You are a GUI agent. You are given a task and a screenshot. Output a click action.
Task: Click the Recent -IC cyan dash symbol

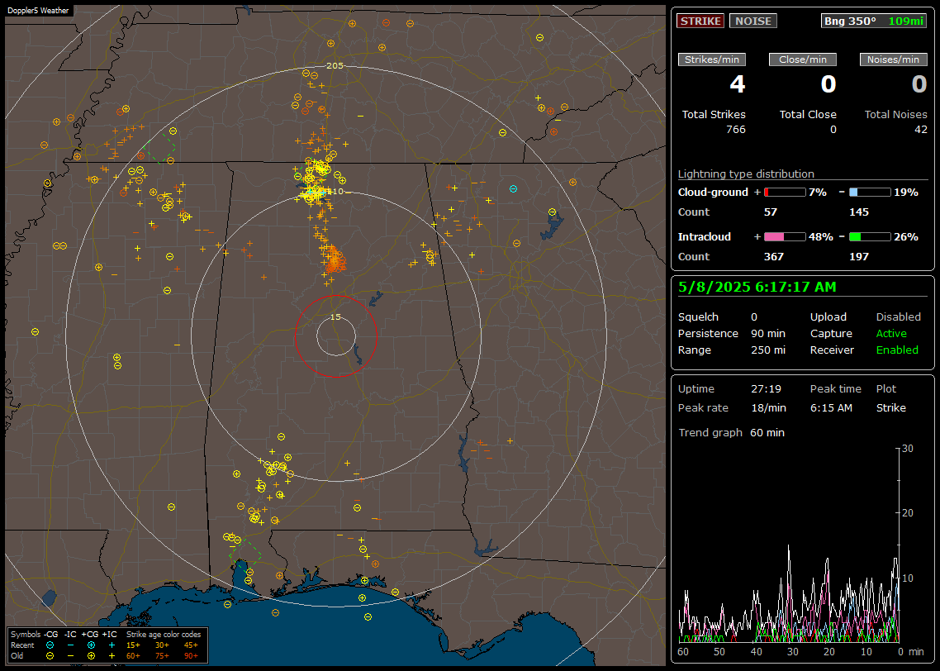(x=71, y=645)
